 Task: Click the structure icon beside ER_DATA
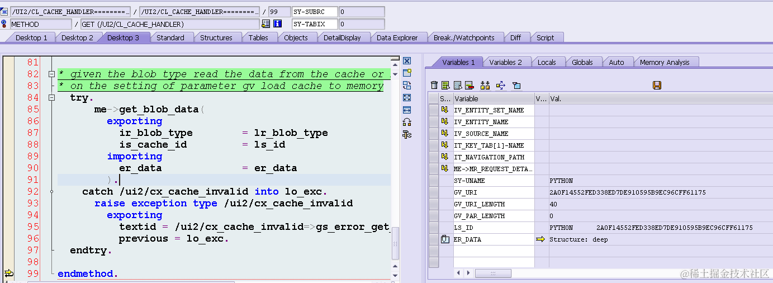click(445, 239)
